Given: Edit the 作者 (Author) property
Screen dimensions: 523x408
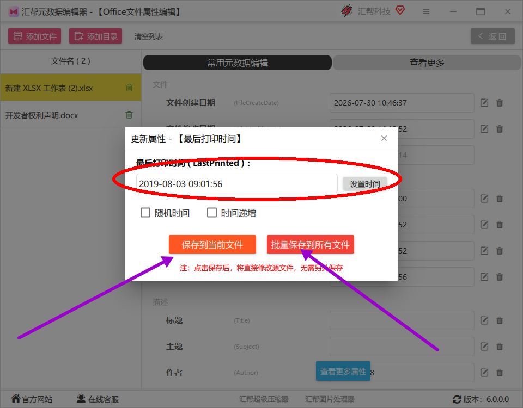Looking at the screenshot, I should pyautogui.click(x=484, y=372).
